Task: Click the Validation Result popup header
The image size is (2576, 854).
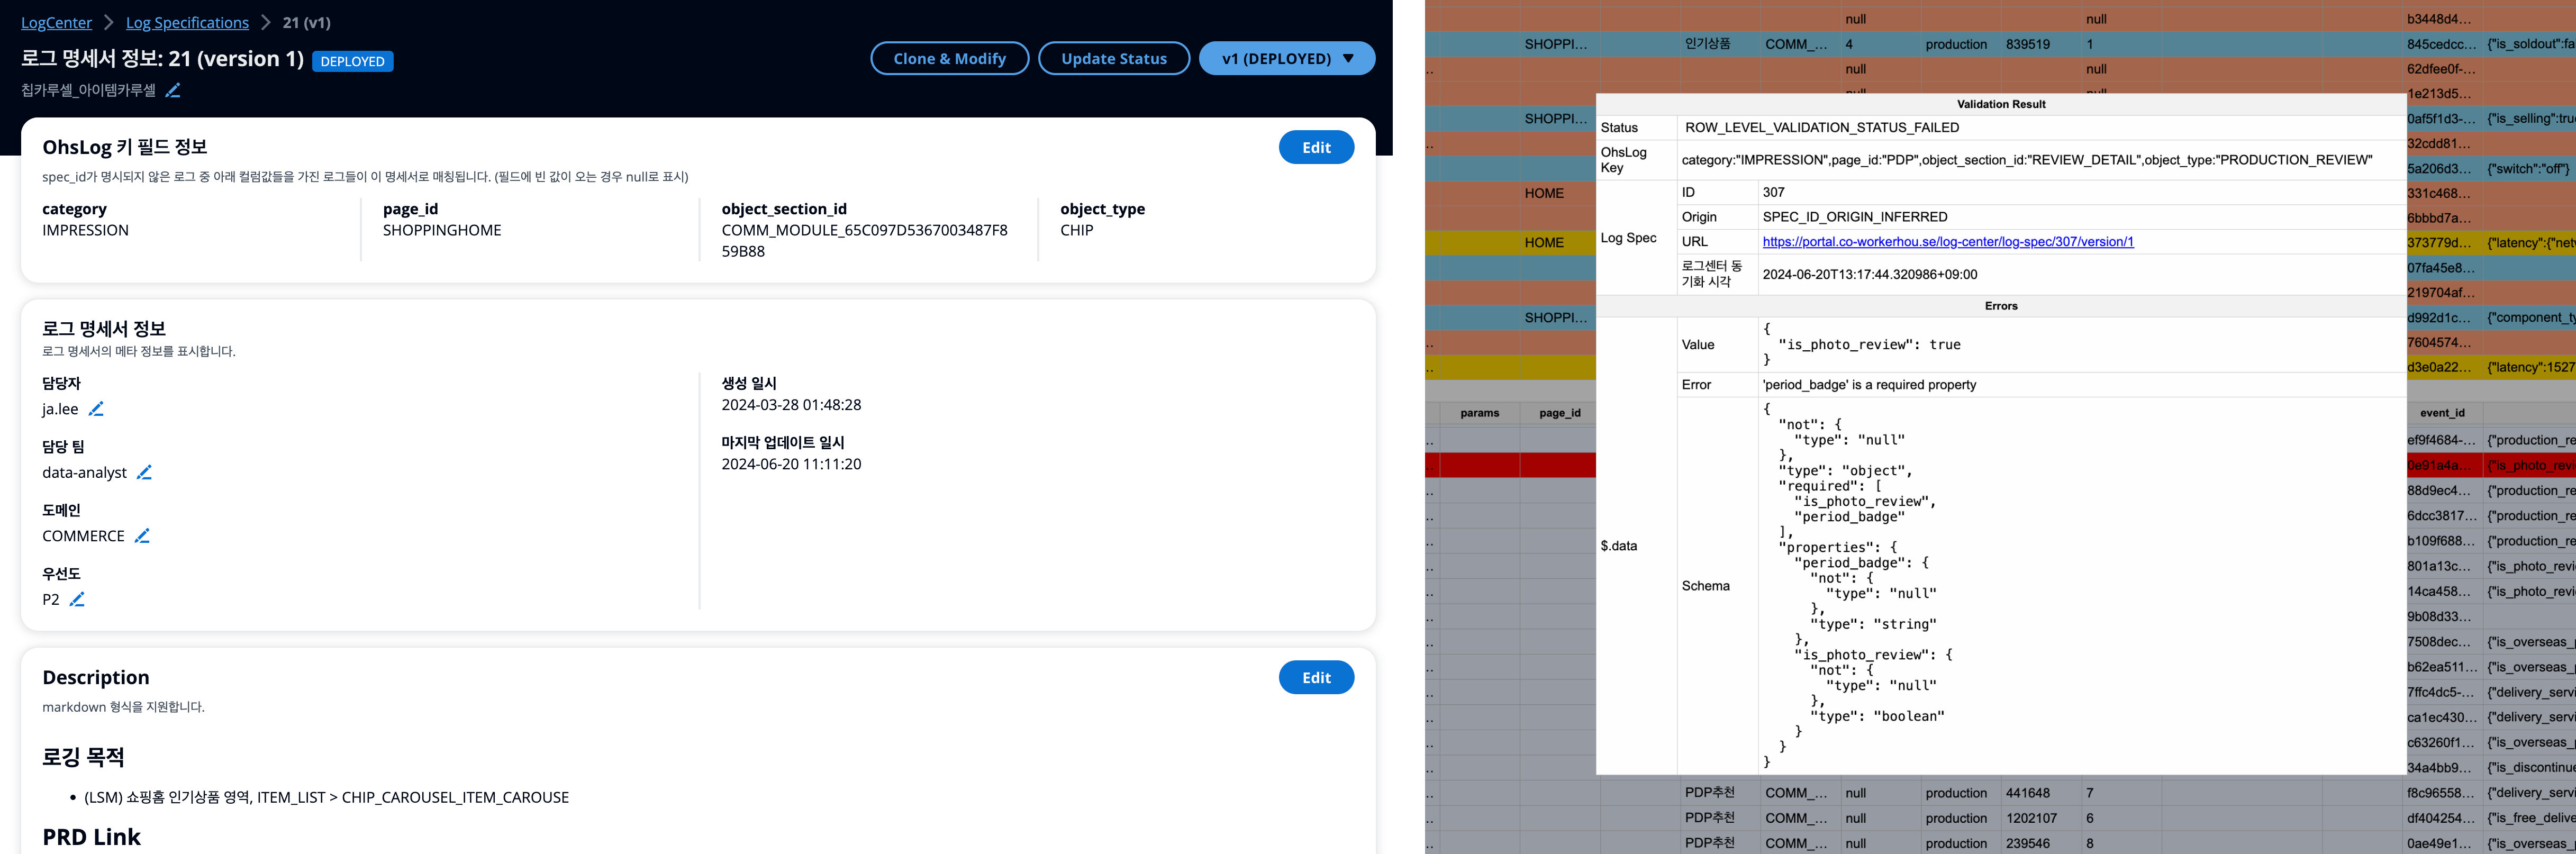Action: [x=2000, y=104]
